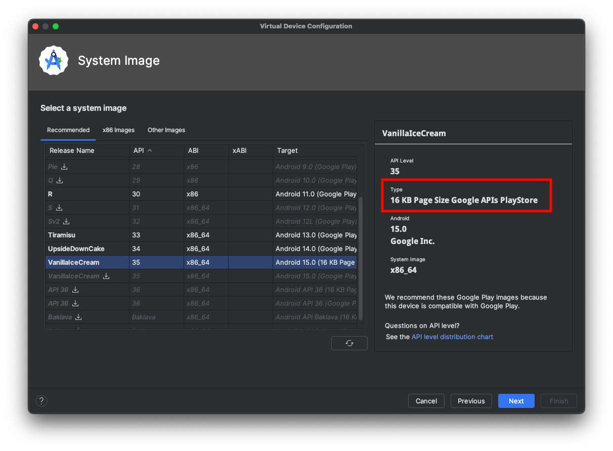
Task: Download the Q system image
Action: pyautogui.click(x=60, y=180)
